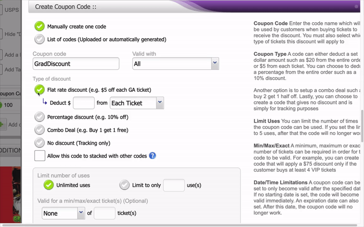Click the ticket(s) quantity input field

[104, 212]
